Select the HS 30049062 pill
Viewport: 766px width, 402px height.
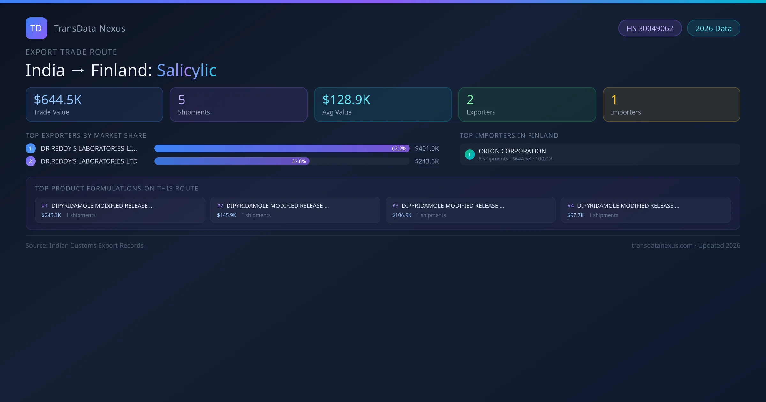650,28
